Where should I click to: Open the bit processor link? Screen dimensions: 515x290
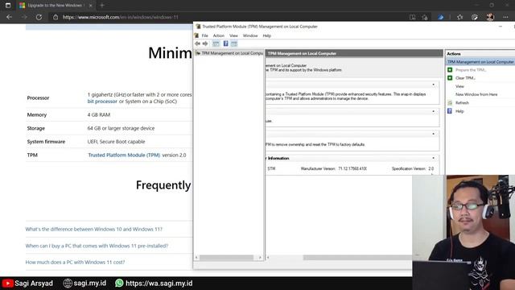pos(102,101)
